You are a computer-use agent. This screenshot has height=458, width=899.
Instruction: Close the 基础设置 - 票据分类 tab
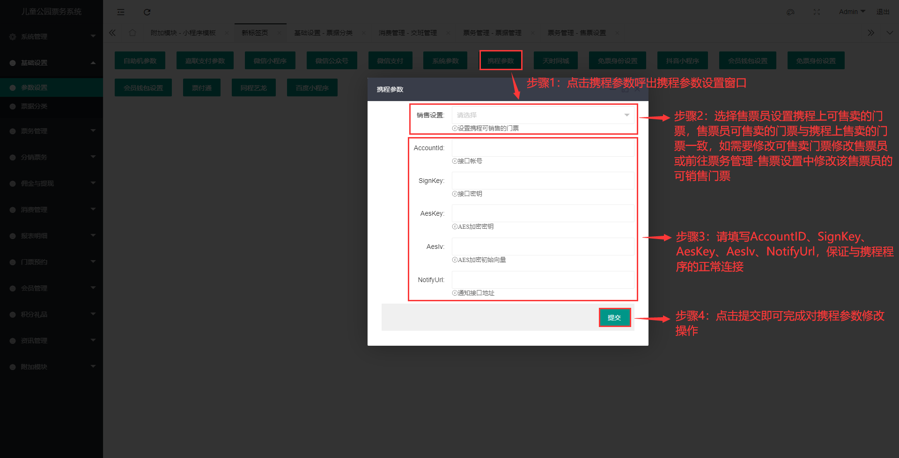pos(364,33)
